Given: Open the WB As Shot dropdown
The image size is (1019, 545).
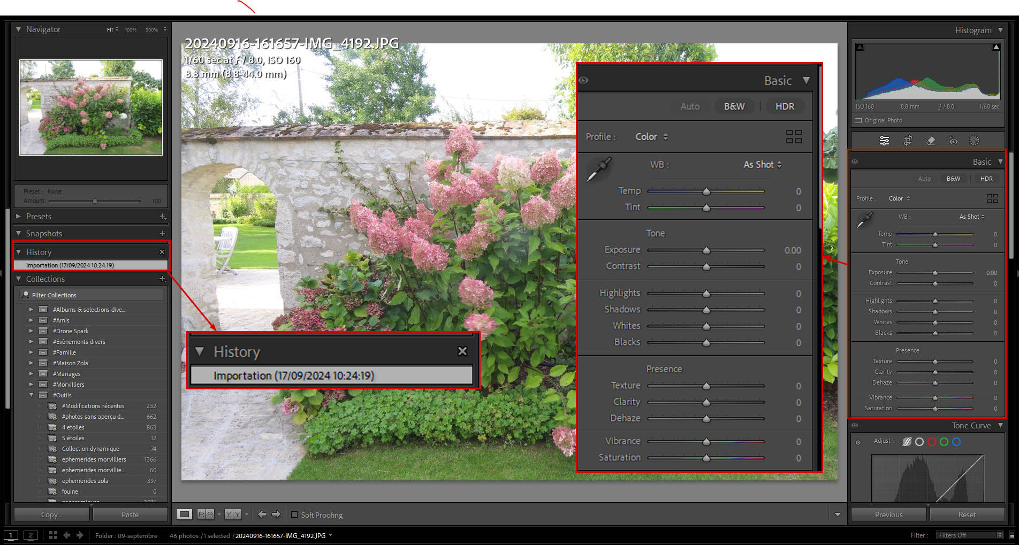Looking at the screenshot, I should (x=761, y=165).
